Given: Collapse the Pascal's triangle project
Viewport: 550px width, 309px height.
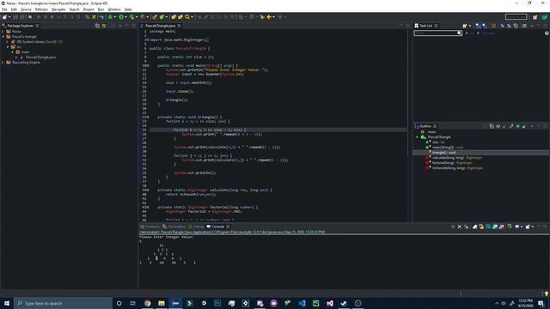Looking at the screenshot, I should pos(3,36).
